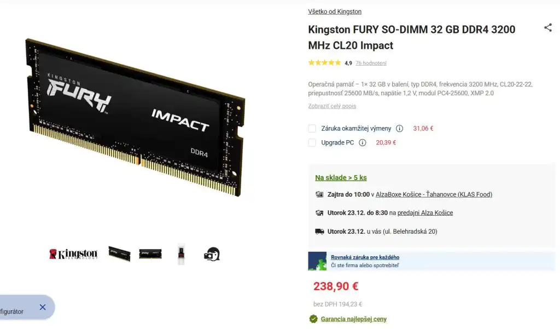Screen dimensions: 560x329
Task: Expand full description via Zobraziť celý popis
Action: (x=332, y=106)
